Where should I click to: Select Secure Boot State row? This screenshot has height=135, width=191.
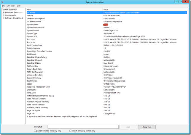107,69
